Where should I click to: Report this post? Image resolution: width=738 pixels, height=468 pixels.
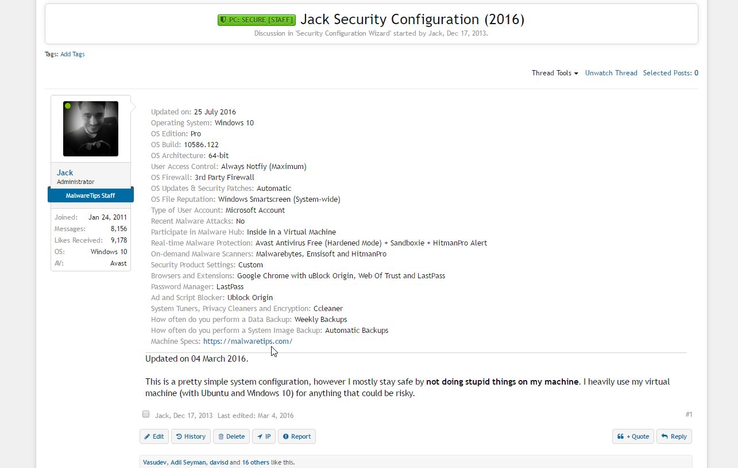point(296,436)
